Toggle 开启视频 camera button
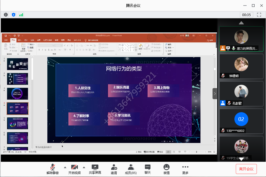 [74, 169]
